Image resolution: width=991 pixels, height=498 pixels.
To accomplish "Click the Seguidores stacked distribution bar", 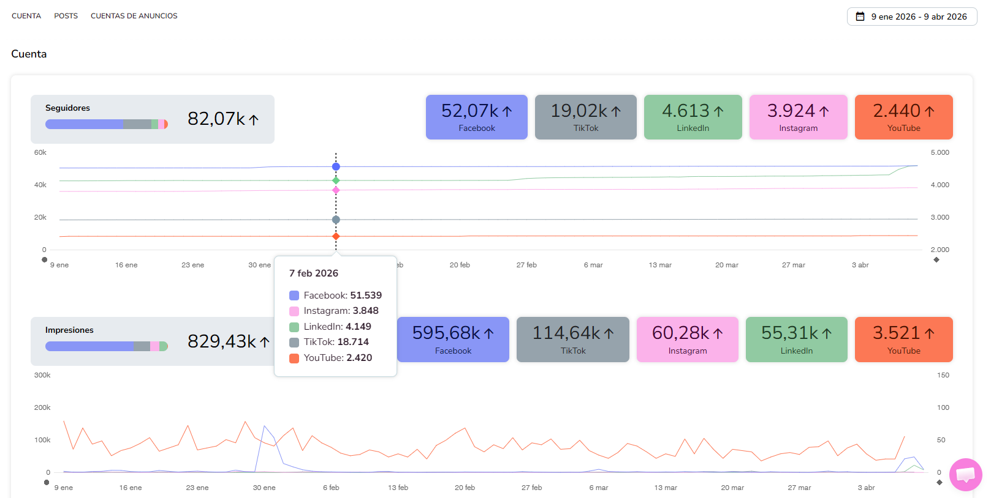I will click(106, 124).
